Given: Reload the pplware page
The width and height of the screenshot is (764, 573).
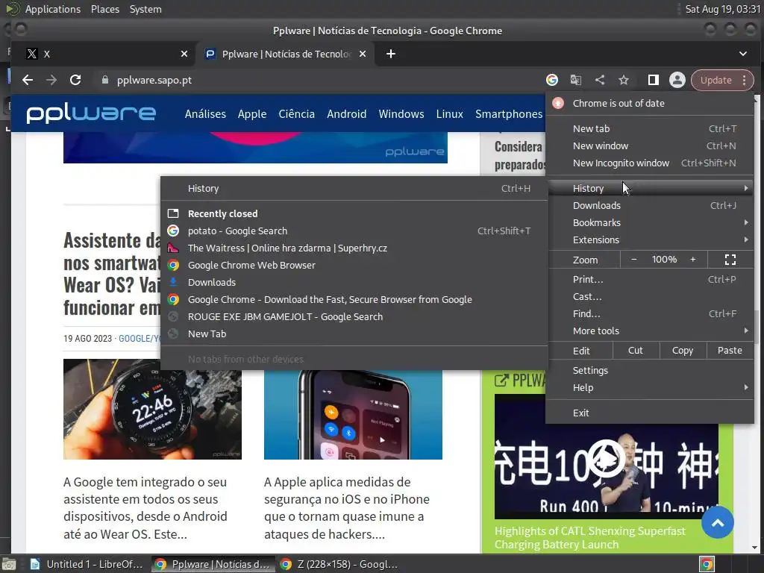Looking at the screenshot, I should 75,80.
